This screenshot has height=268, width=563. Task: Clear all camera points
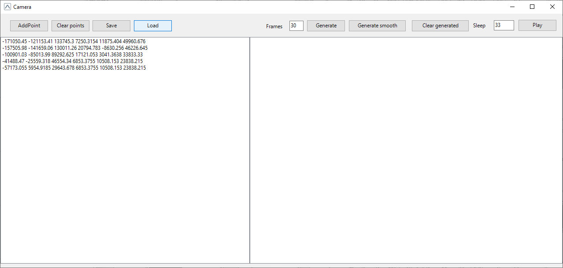(x=70, y=26)
